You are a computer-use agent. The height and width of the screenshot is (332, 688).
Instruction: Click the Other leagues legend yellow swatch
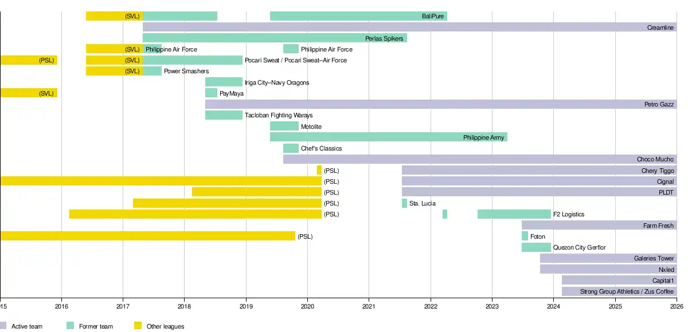(x=138, y=326)
